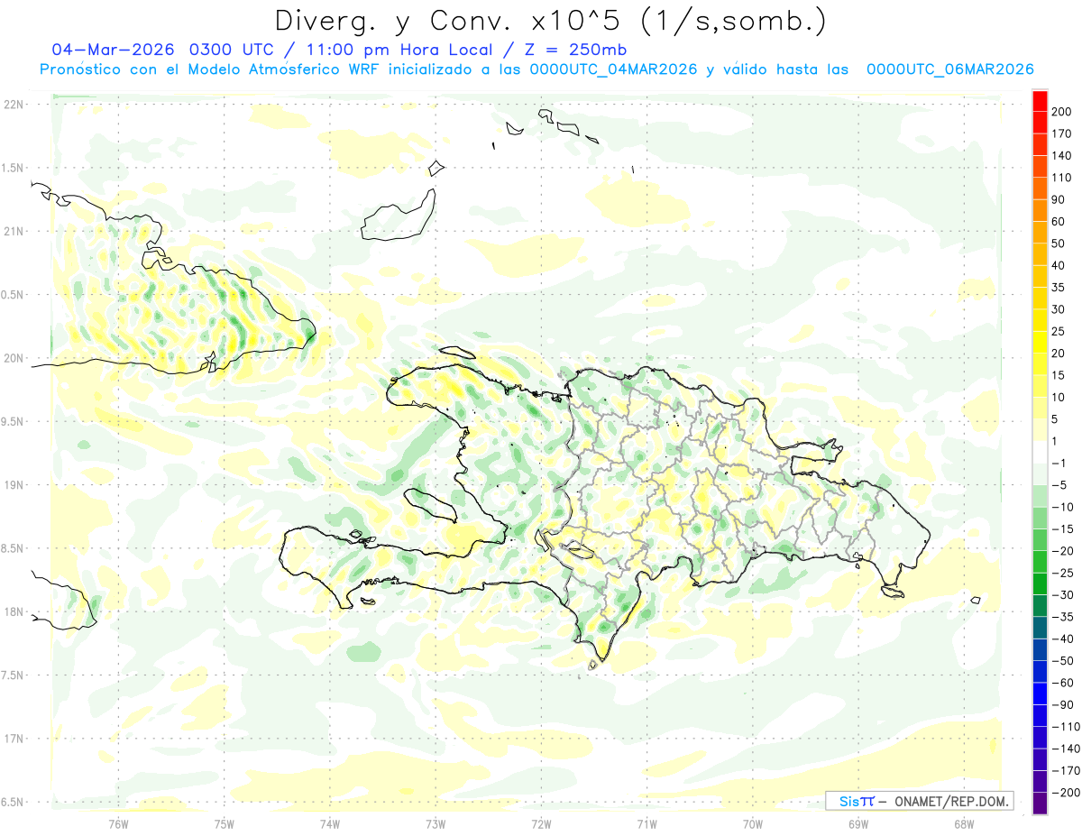The image size is (1082, 836).
Task: Click the '17N' latitude axis label
Action: [14, 739]
